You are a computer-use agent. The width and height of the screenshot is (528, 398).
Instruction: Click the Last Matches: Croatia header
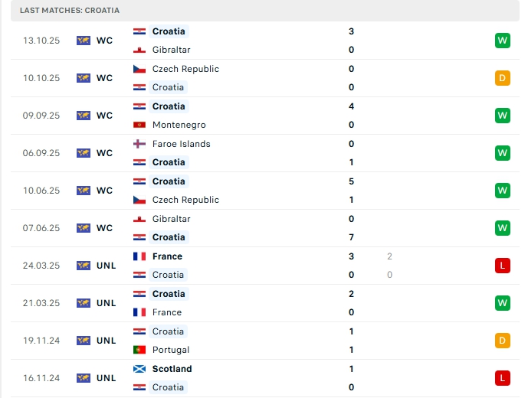click(x=70, y=11)
